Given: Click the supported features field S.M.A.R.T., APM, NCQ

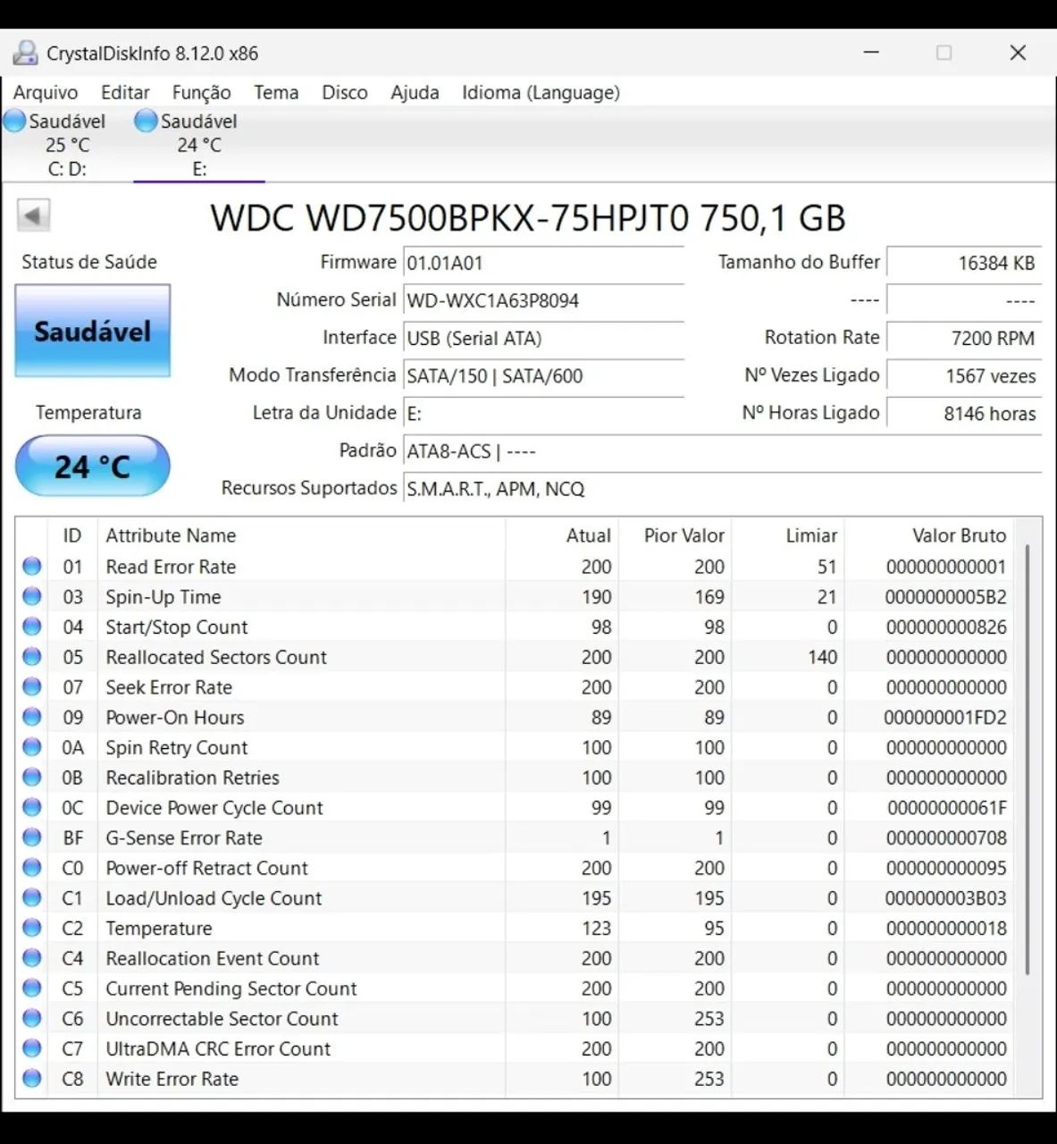Looking at the screenshot, I should click(x=722, y=489).
